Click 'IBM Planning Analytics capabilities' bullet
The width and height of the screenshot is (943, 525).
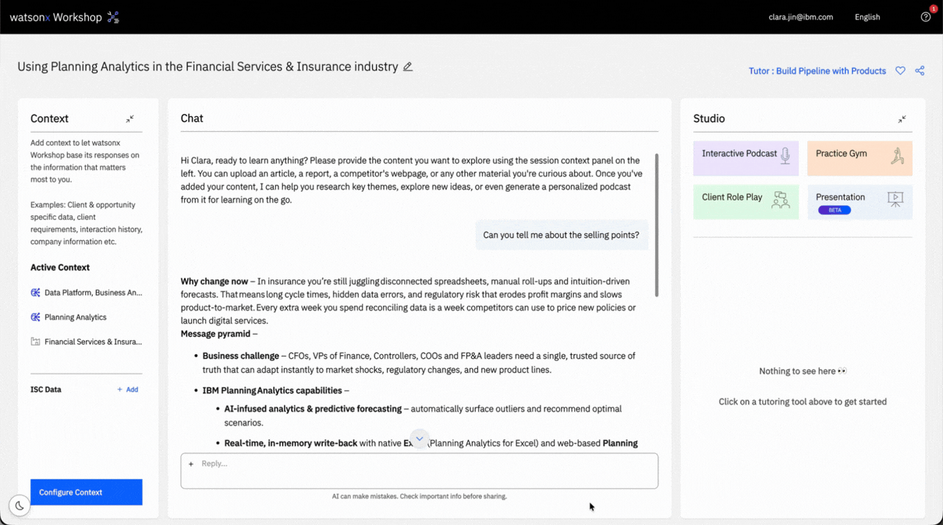(272, 391)
